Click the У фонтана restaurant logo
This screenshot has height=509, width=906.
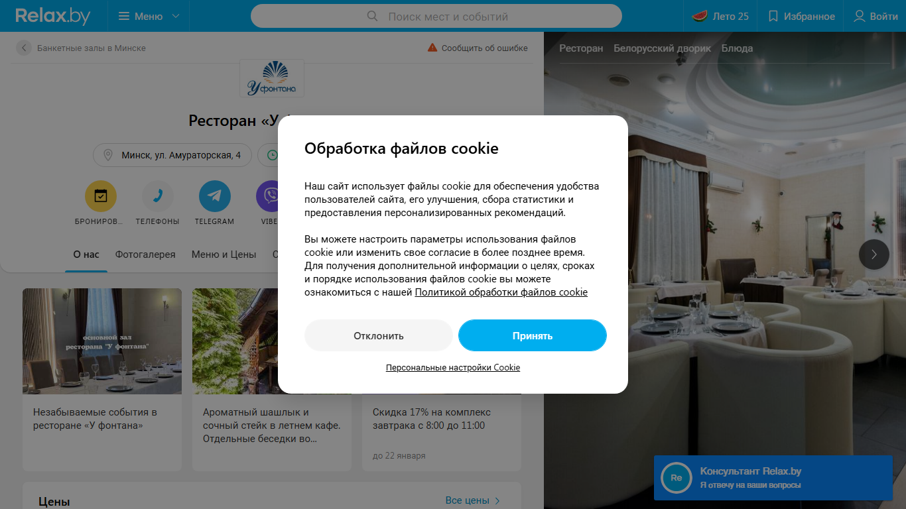[x=272, y=78]
